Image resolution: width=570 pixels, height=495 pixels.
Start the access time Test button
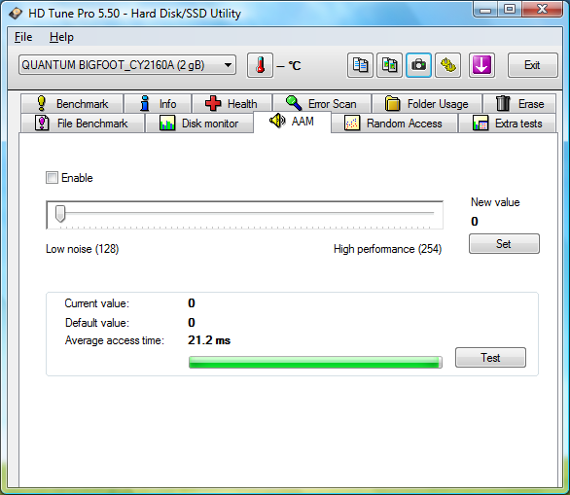490,357
